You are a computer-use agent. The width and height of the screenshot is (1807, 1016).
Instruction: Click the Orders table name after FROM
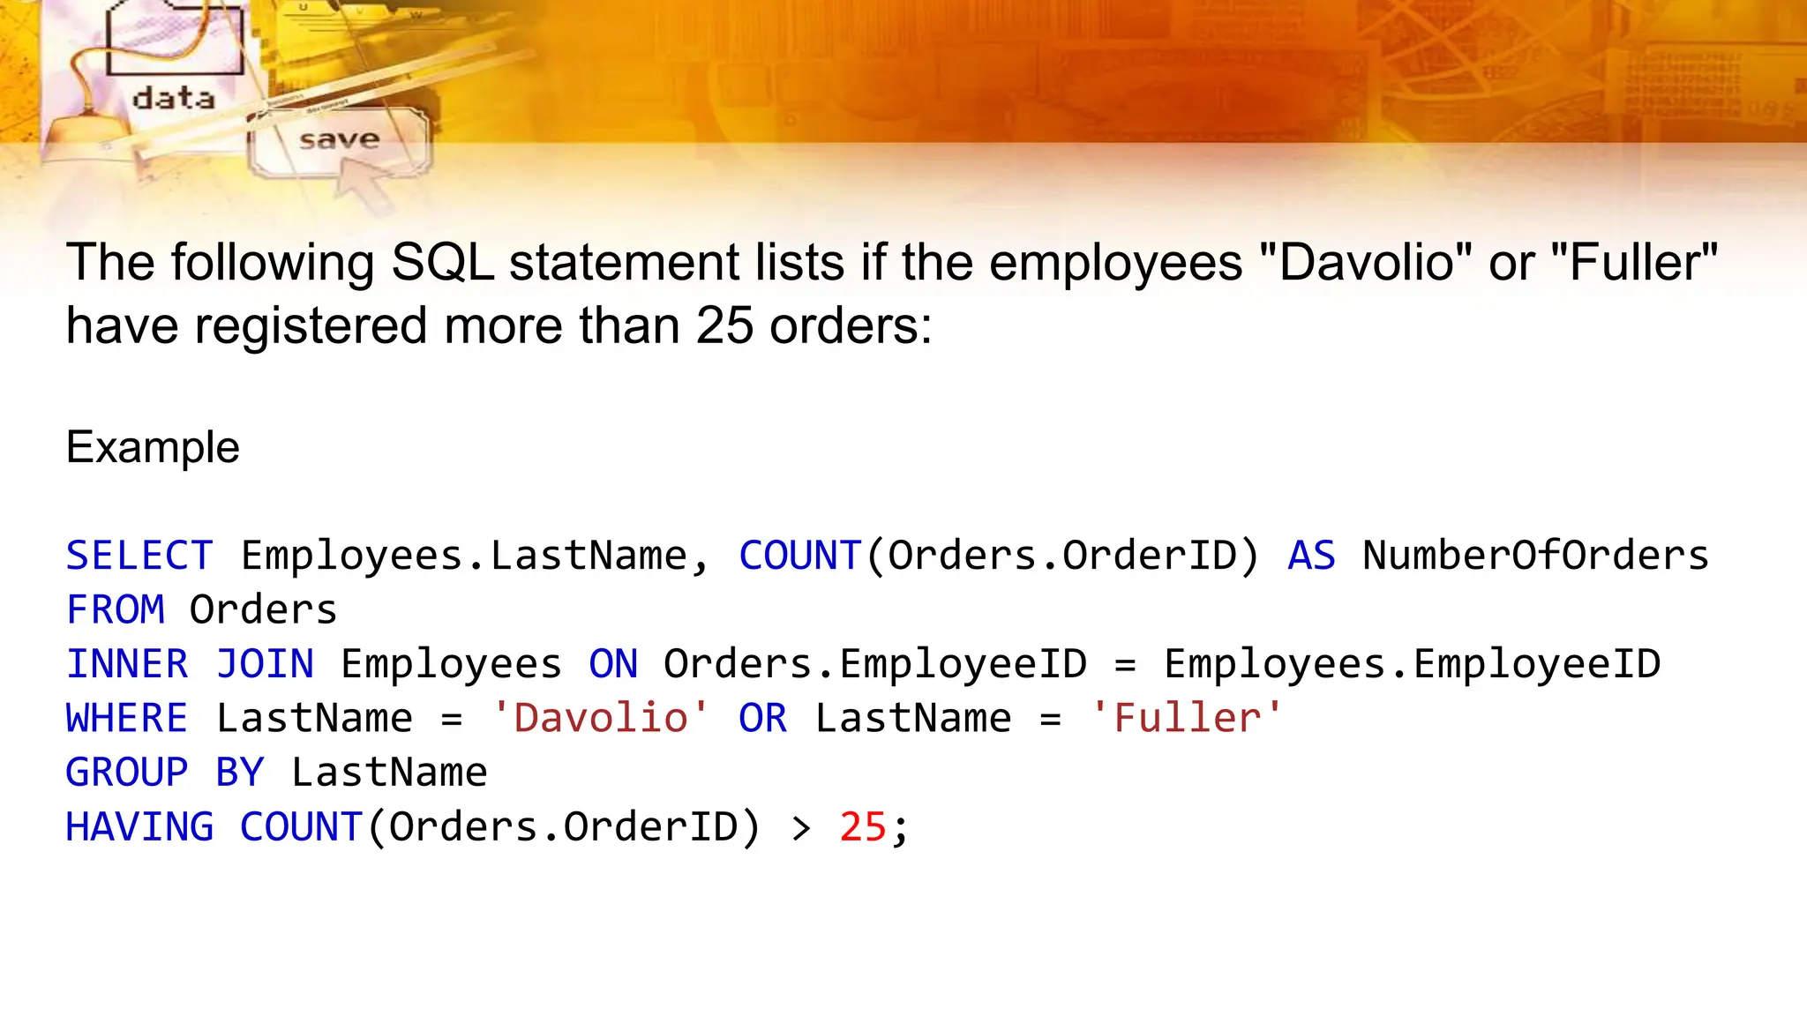[263, 610]
